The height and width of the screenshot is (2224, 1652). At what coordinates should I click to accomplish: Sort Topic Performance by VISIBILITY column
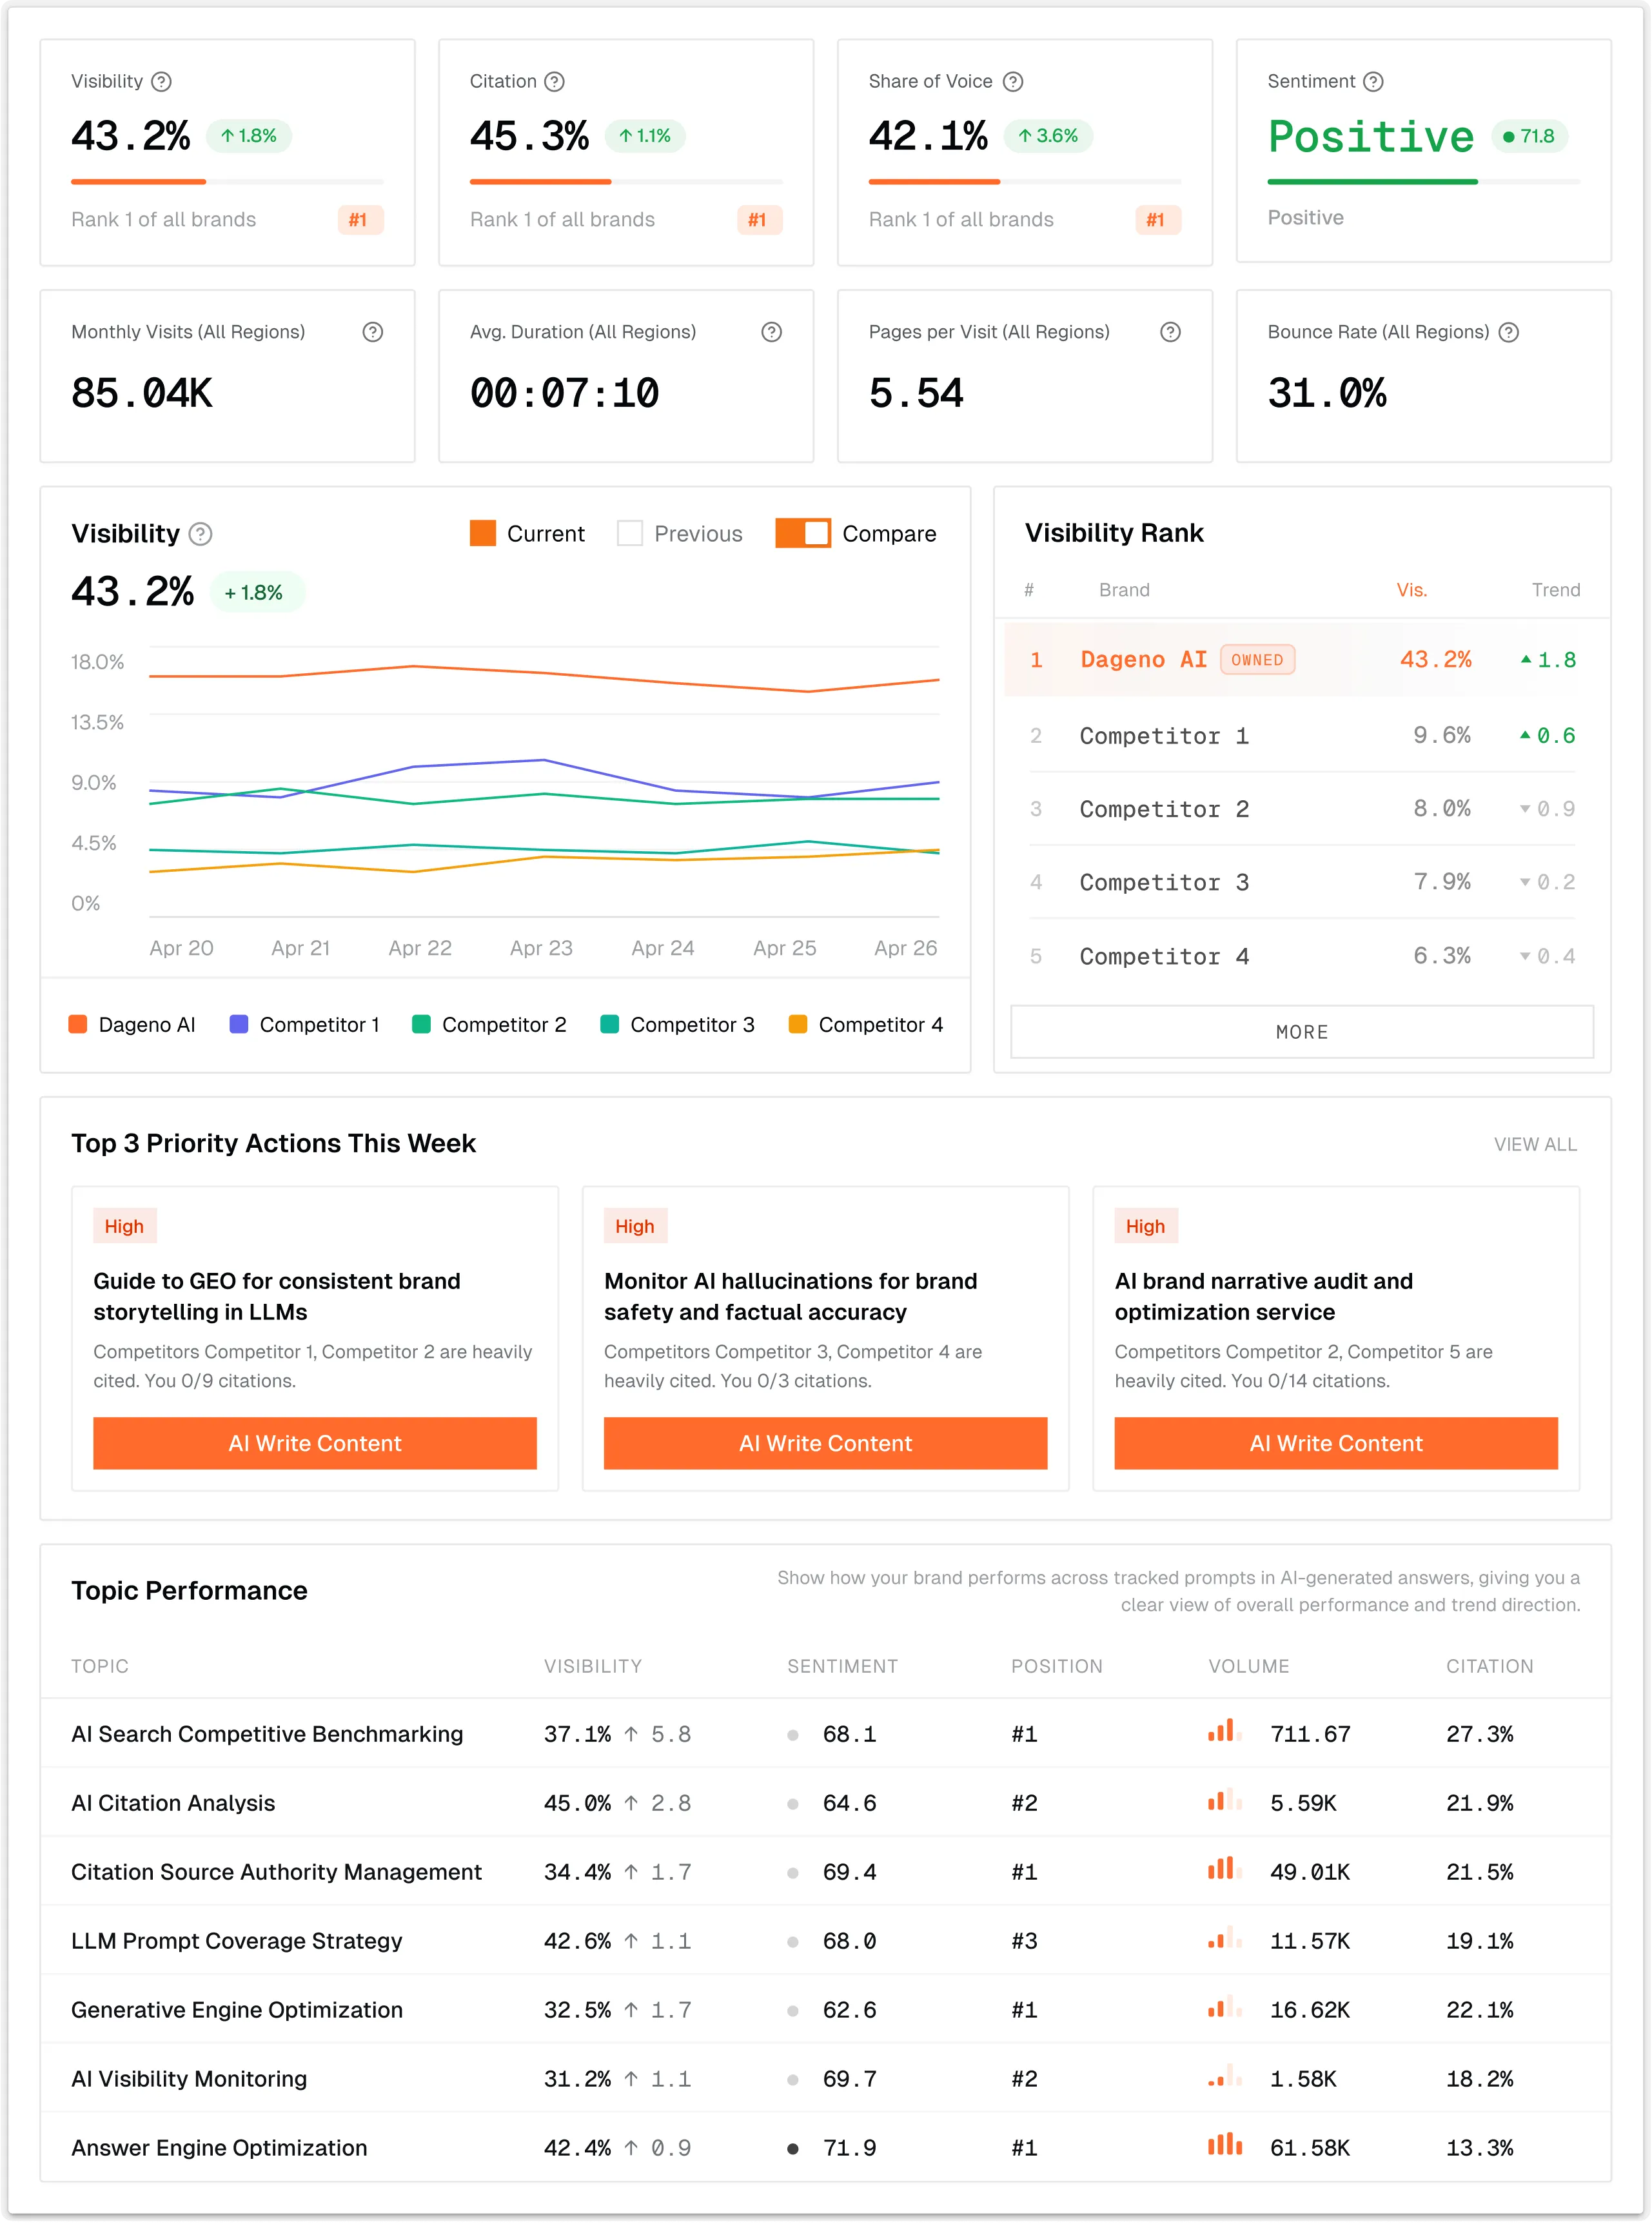tap(593, 1666)
